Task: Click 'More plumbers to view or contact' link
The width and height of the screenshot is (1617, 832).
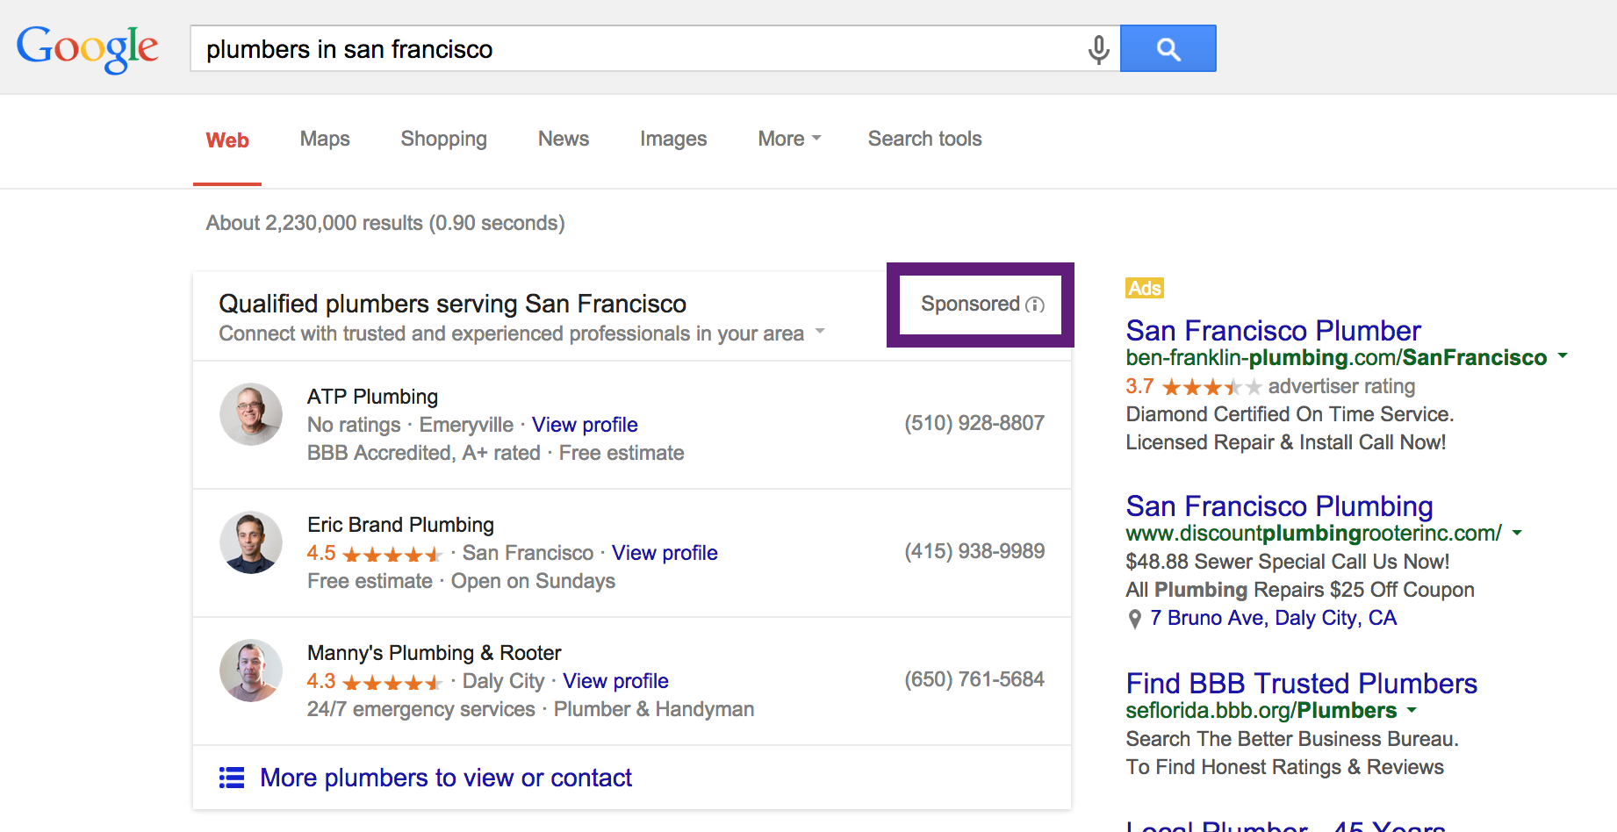Action: (x=446, y=778)
